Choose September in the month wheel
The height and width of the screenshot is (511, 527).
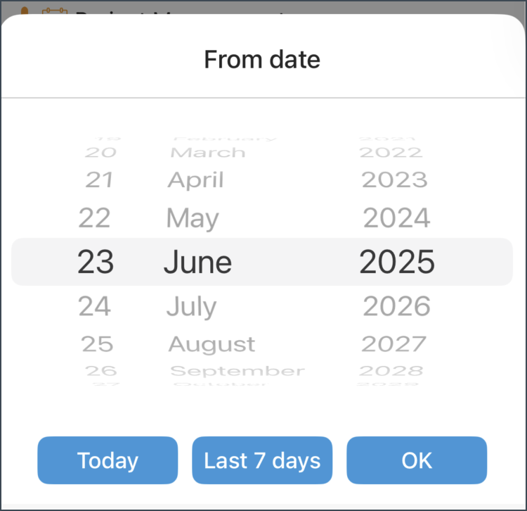coord(238,372)
